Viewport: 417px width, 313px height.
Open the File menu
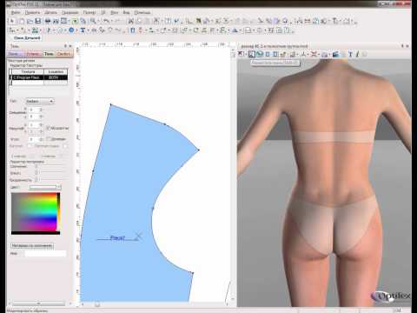point(15,12)
